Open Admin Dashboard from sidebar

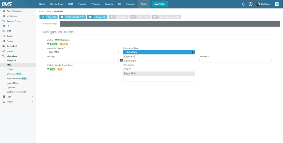[14, 11]
